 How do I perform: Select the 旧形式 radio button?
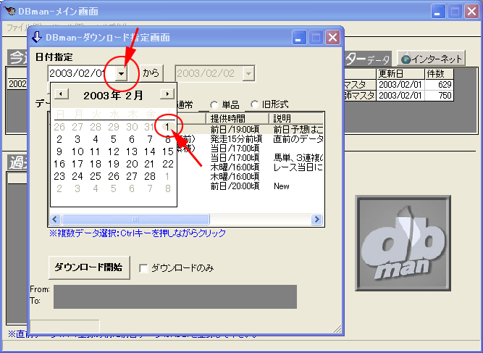pyautogui.click(x=255, y=104)
